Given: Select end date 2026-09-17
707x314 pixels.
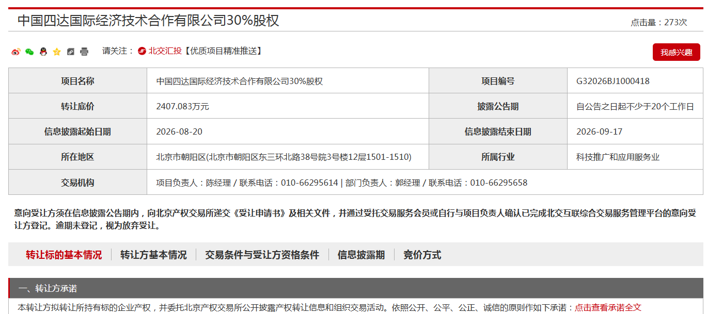Looking at the screenshot, I should [x=599, y=131].
